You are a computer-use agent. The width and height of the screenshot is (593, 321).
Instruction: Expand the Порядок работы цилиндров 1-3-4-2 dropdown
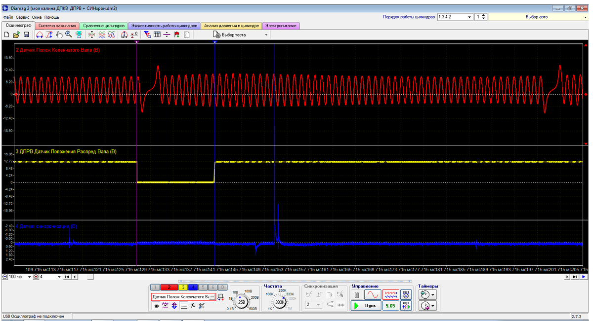click(470, 17)
